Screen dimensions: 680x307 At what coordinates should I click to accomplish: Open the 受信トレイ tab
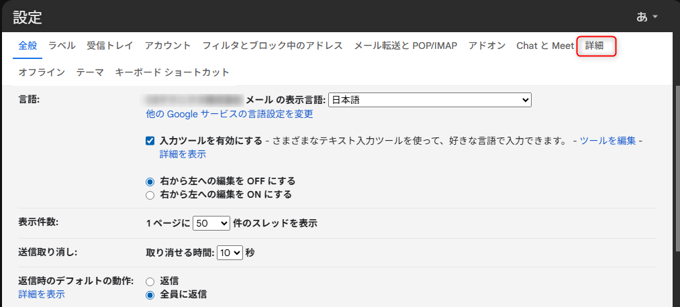point(109,46)
